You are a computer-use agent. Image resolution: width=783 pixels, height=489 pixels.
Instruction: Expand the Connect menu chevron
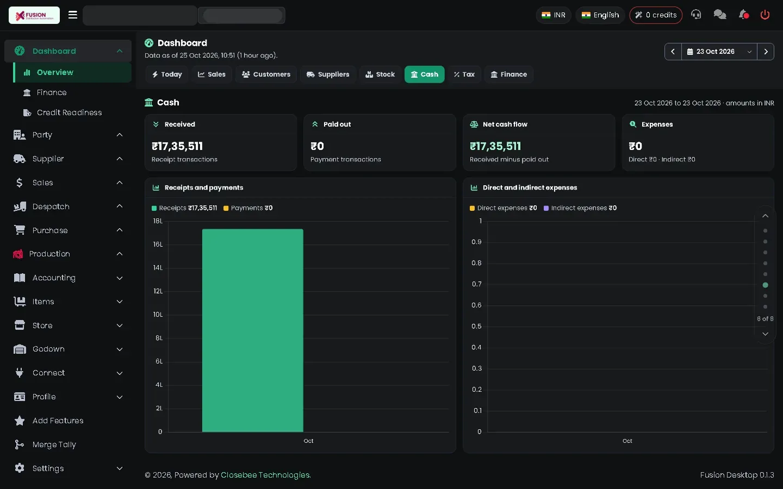(120, 373)
